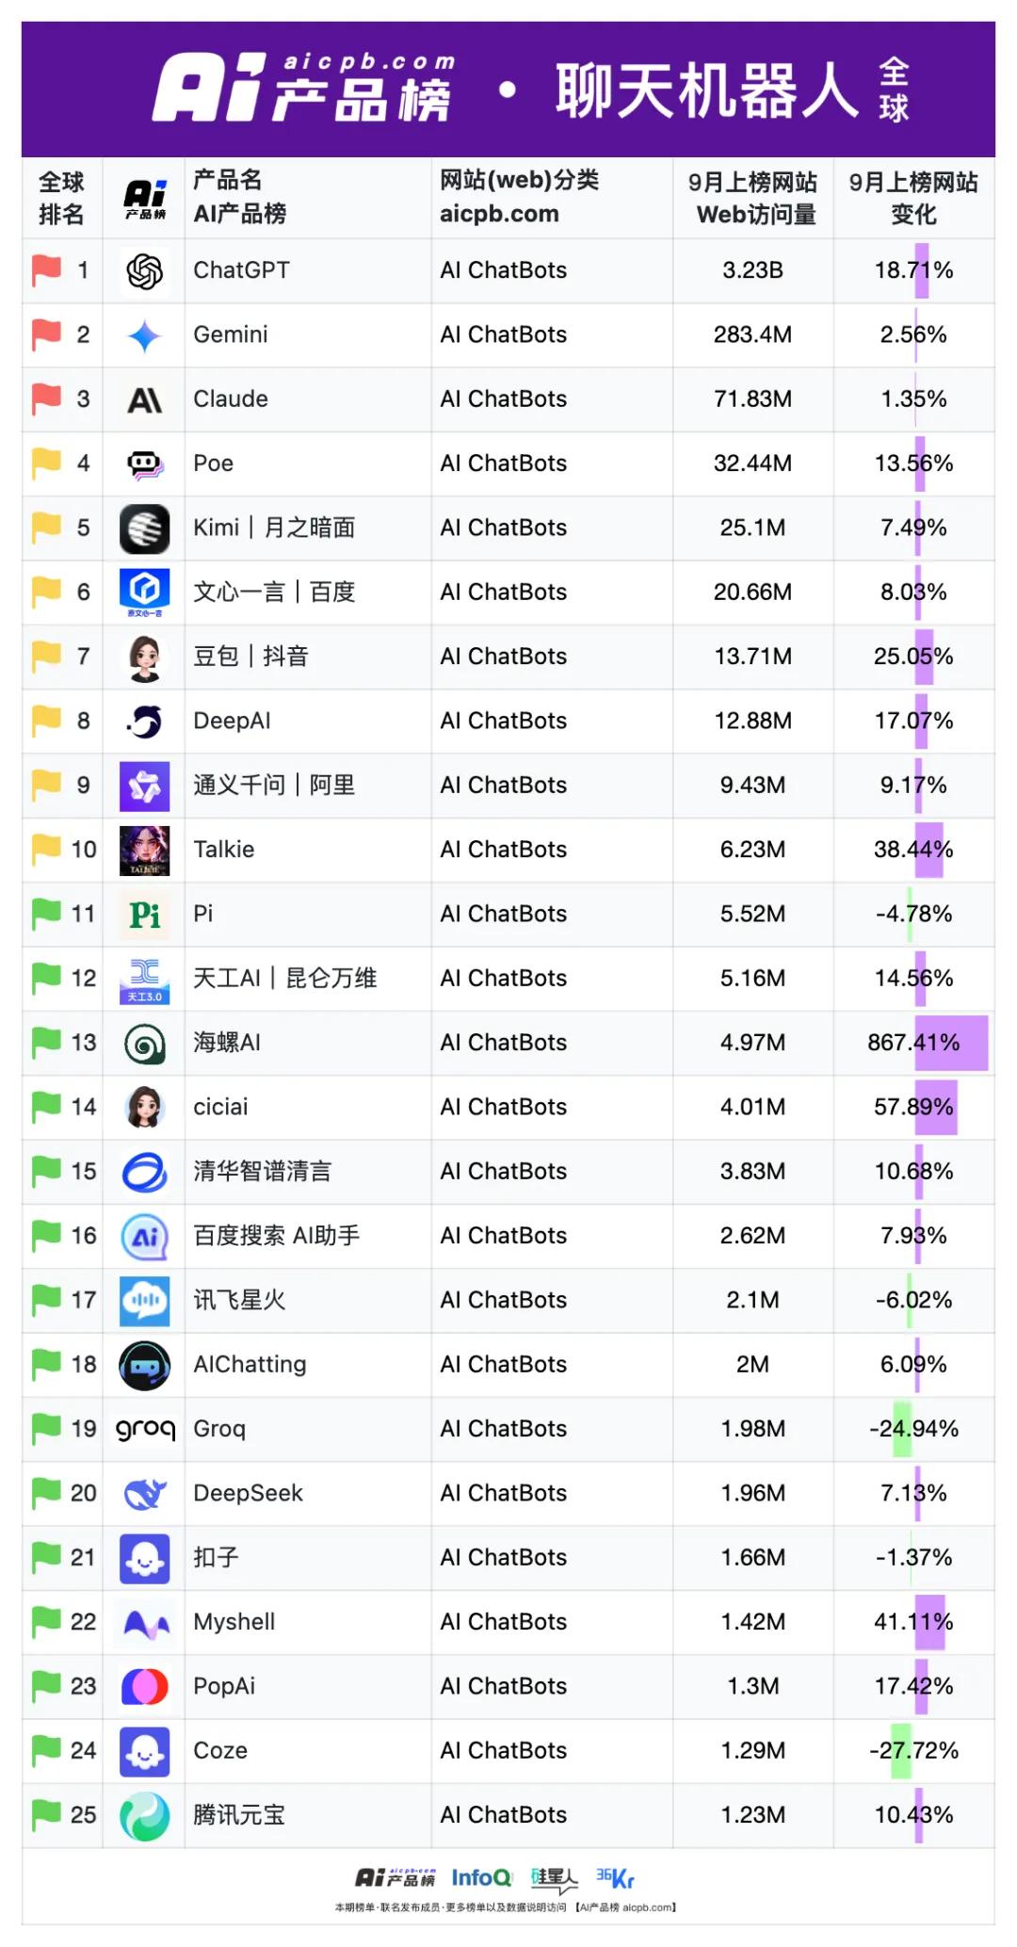Click the ChatGPT logo icon
1017x1947 pixels.
click(144, 271)
